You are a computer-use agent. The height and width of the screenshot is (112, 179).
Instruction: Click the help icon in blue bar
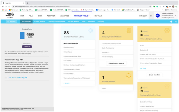click(x=176, y=22)
